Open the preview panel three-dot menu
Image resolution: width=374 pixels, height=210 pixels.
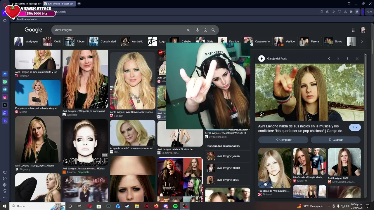pyautogui.click(x=348, y=59)
